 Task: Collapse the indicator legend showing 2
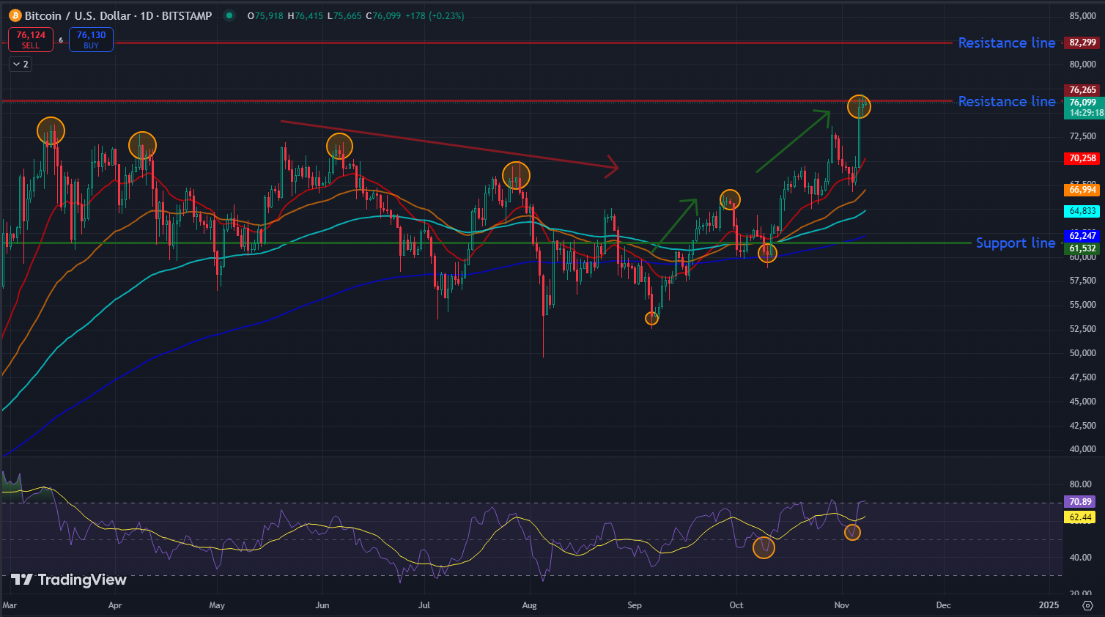(x=21, y=64)
